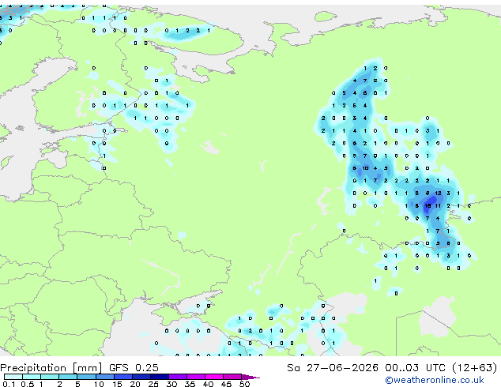This screenshot has width=501, height=387.
Task: Click the '40' legend scale label
Action: (x=208, y=384)
